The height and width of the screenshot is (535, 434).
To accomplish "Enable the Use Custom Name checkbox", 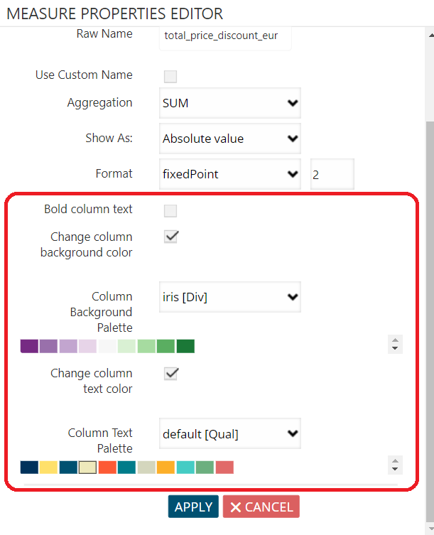I will tap(170, 77).
